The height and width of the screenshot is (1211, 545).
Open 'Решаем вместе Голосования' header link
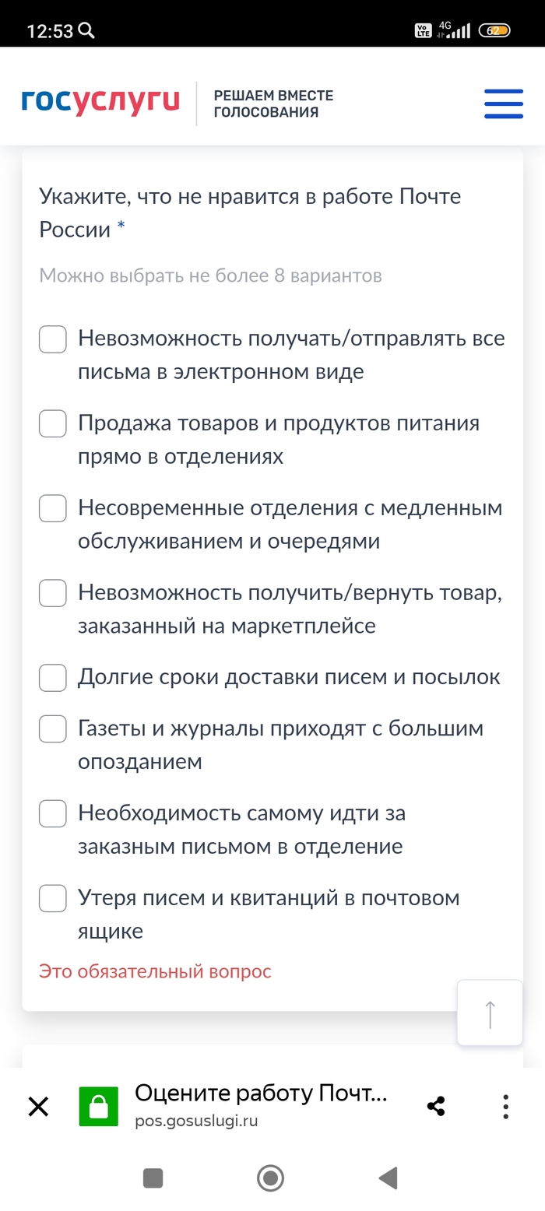click(x=273, y=104)
